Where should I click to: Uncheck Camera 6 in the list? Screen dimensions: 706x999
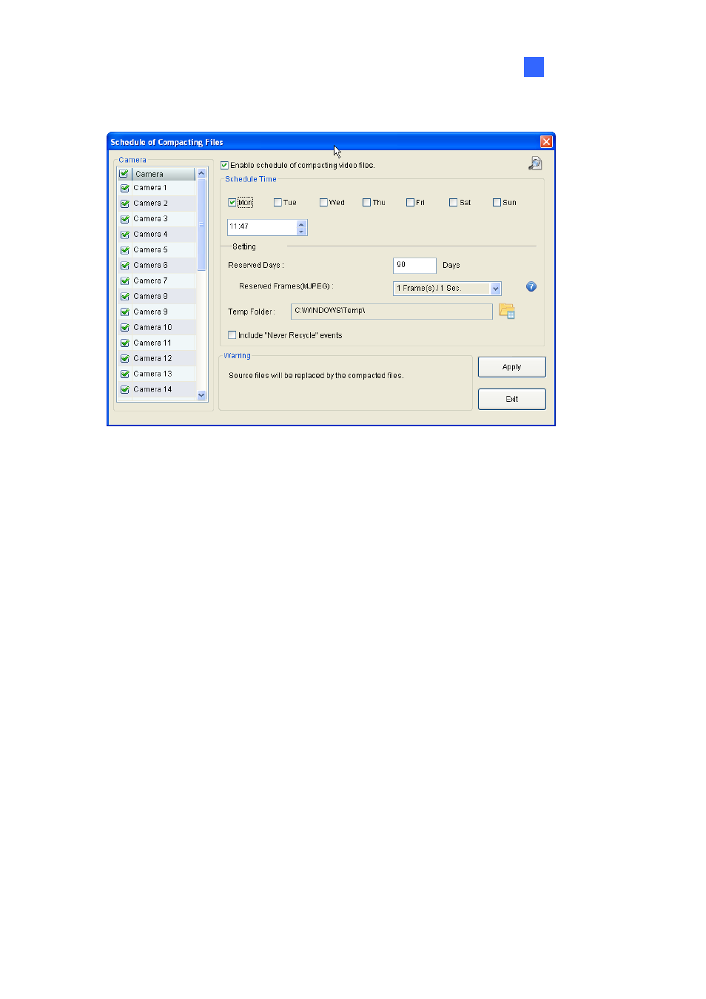pyautogui.click(x=125, y=266)
